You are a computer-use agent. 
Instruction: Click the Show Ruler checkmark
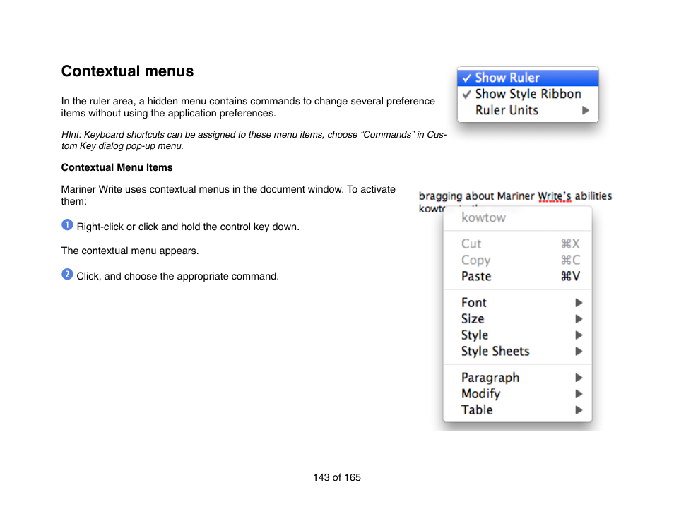pos(467,78)
